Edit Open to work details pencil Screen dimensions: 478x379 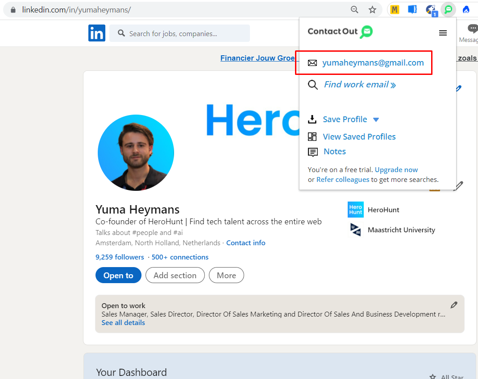454,305
